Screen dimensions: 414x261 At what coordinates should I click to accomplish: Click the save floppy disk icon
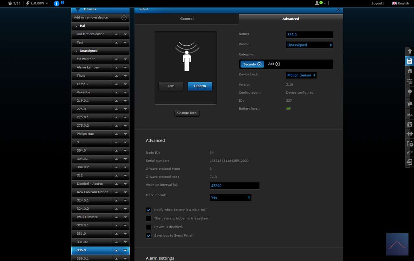410,61
